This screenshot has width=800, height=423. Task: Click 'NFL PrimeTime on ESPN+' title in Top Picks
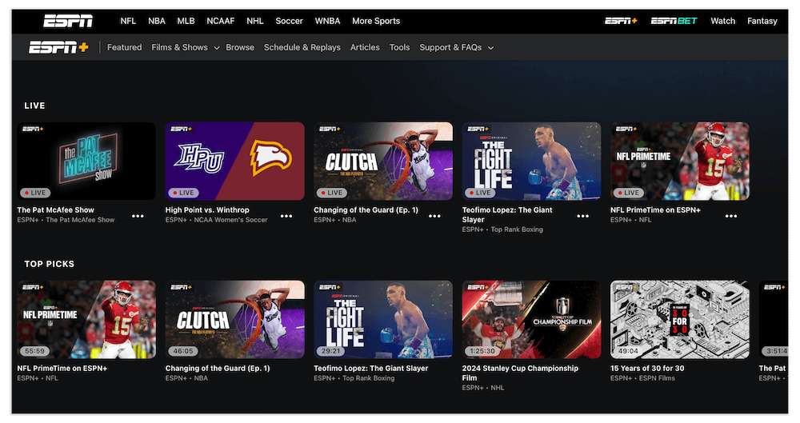[x=62, y=368]
